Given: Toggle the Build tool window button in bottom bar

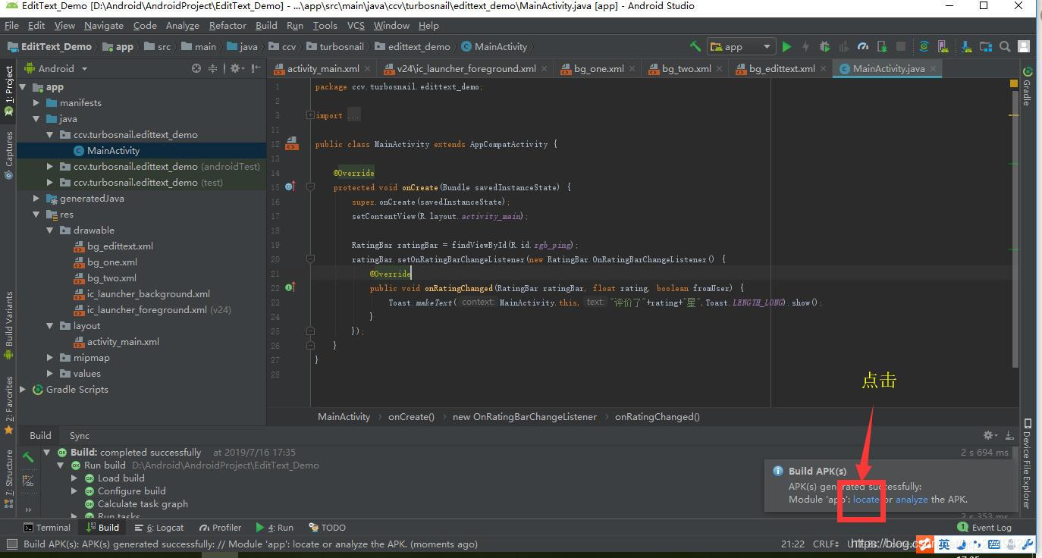Looking at the screenshot, I should (103, 528).
